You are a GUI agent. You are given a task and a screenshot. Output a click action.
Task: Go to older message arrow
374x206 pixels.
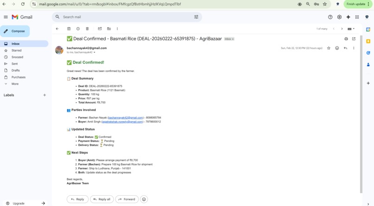342,29
